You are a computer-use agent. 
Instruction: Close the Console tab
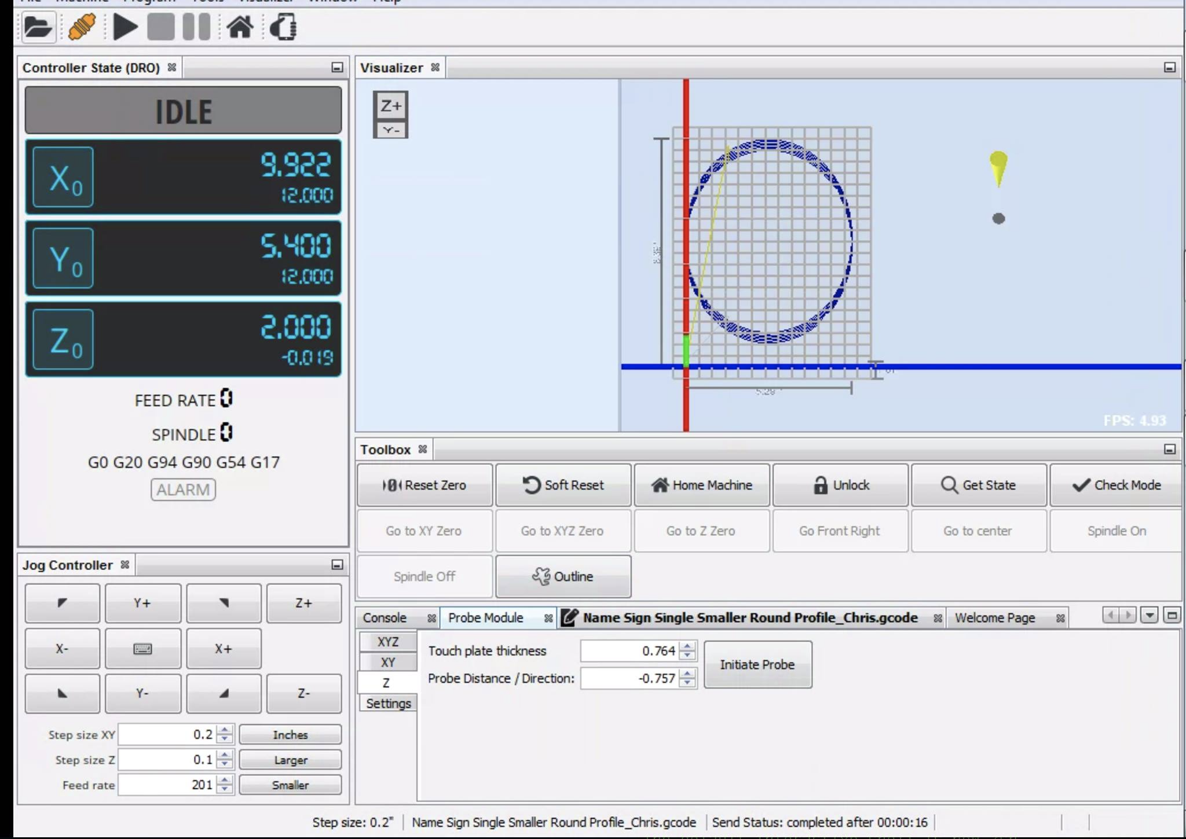(x=431, y=618)
